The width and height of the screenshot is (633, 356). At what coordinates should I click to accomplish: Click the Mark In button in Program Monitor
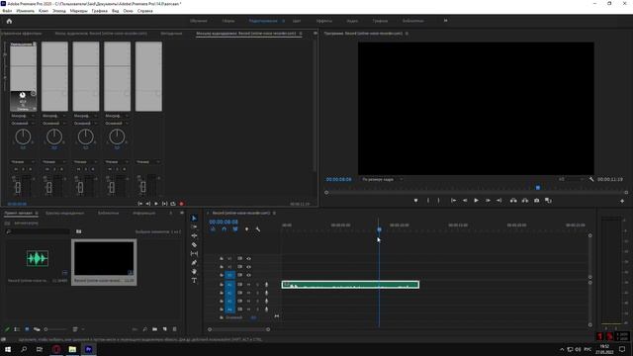click(x=428, y=201)
